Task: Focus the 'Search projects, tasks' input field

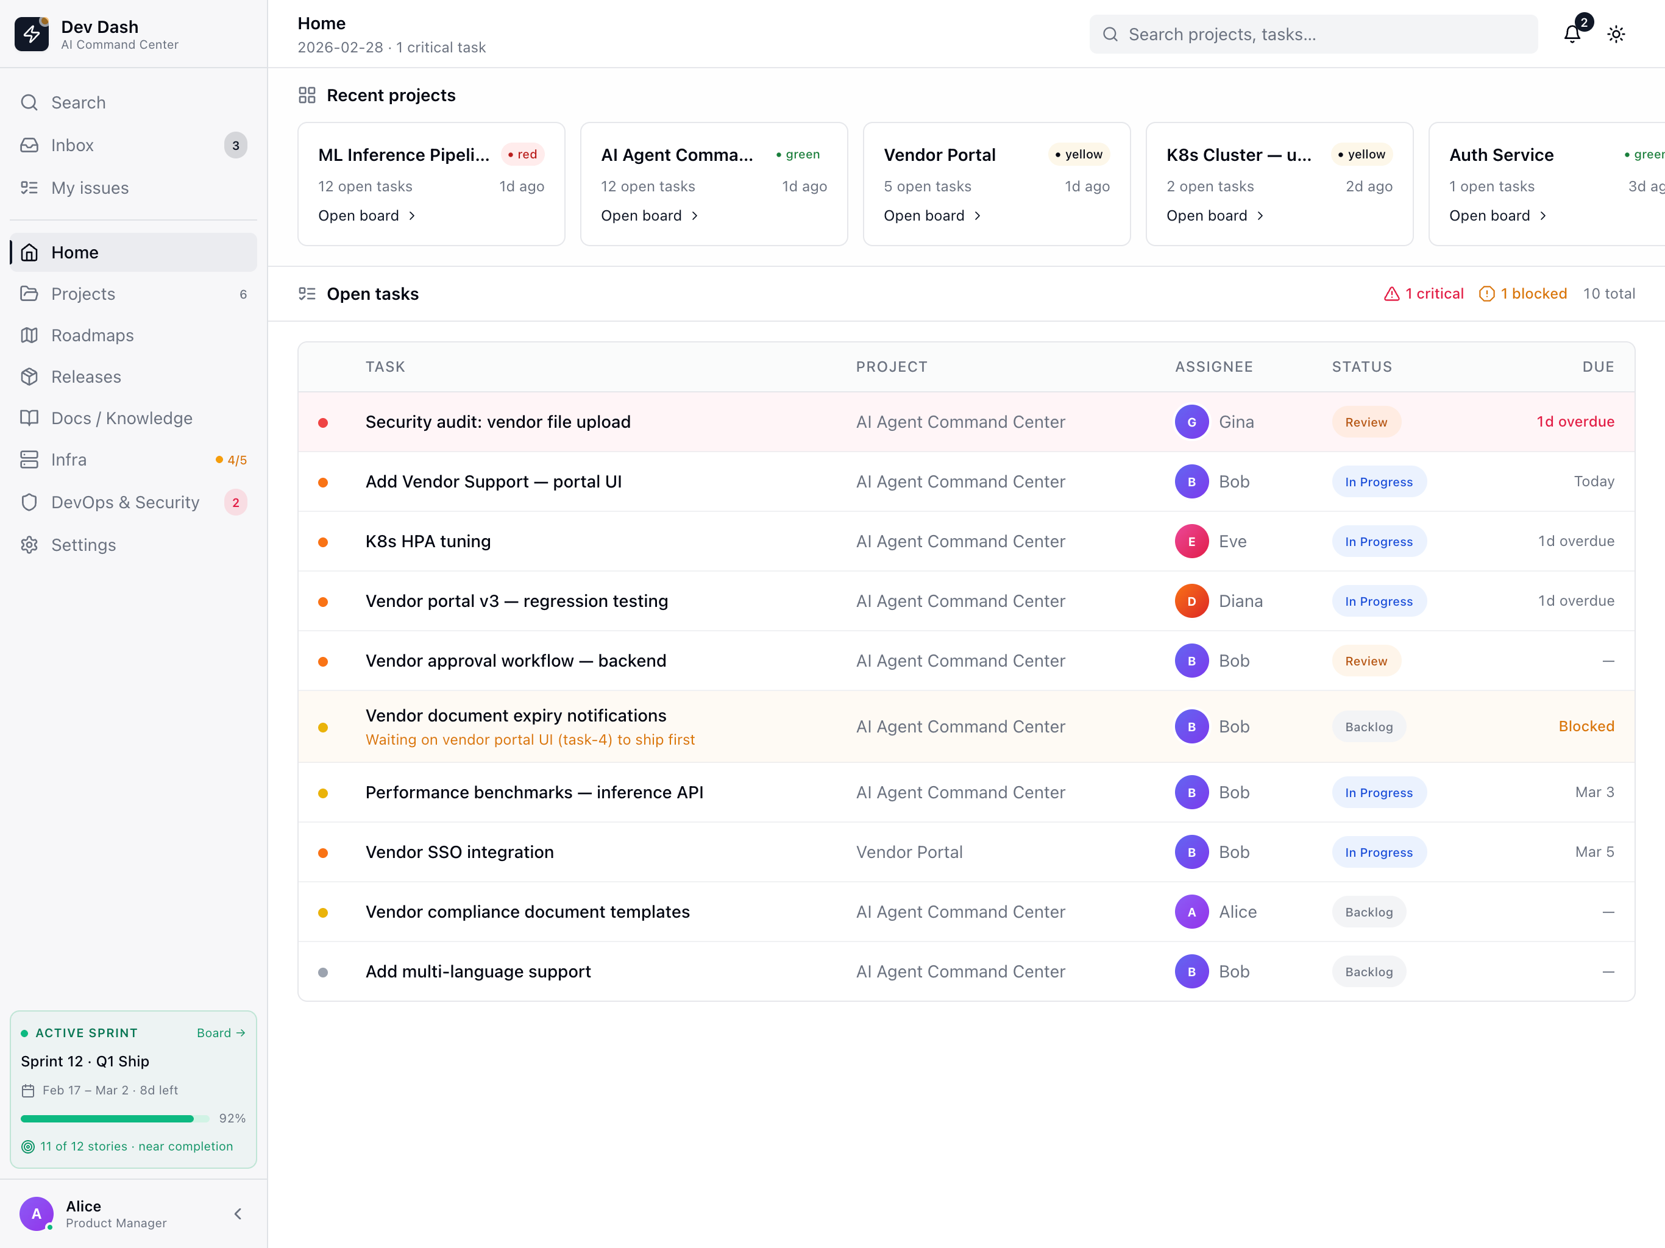Action: tap(1313, 34)
